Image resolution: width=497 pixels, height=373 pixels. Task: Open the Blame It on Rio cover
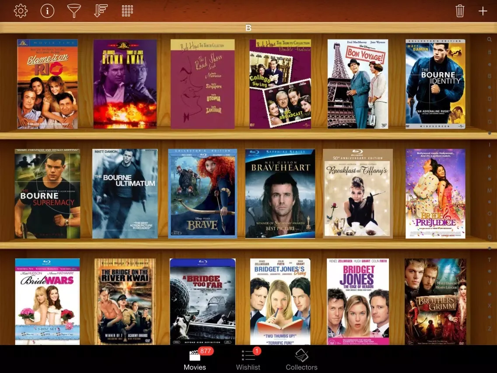click(47, 84)
